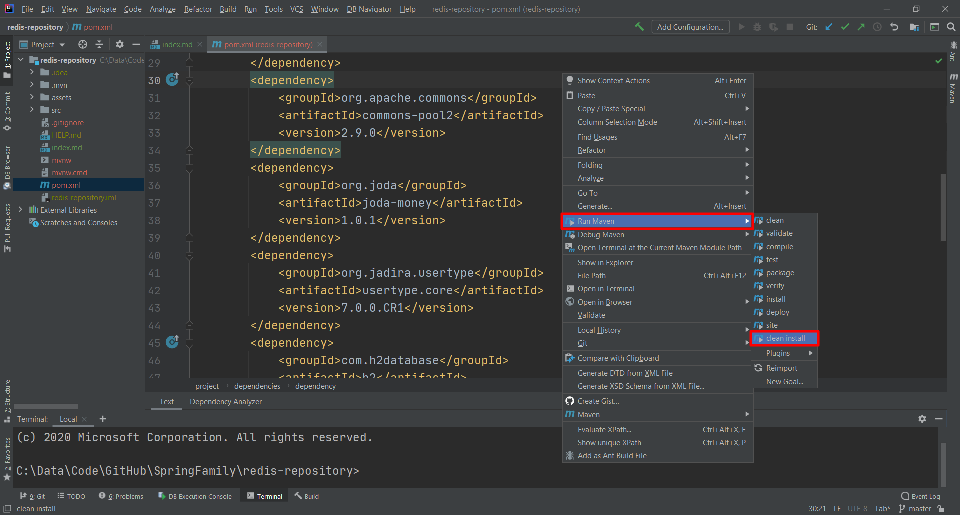Image resolution: width=960 pixels, height=515 pixels.
Task: Expand the src folder
Action: tap(32, 110)
